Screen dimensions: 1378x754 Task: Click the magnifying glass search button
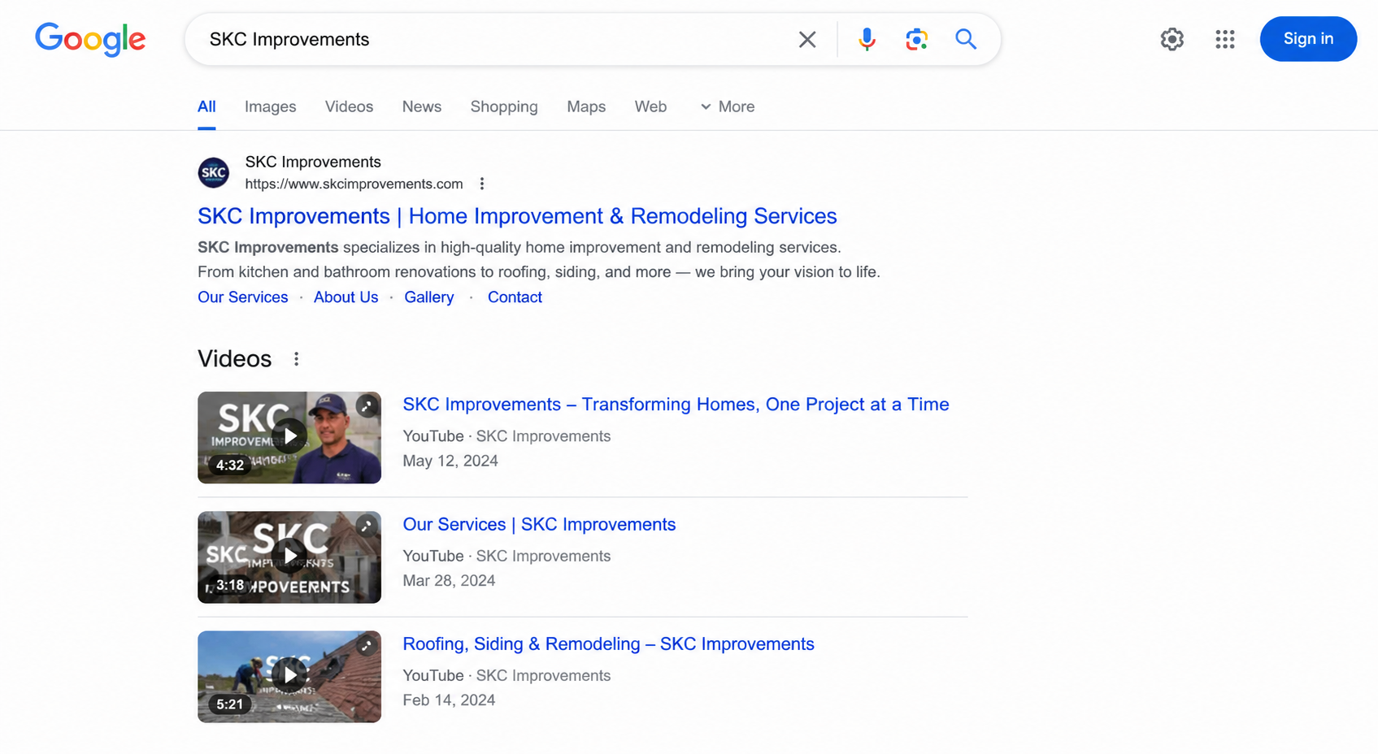coord(966,39)
